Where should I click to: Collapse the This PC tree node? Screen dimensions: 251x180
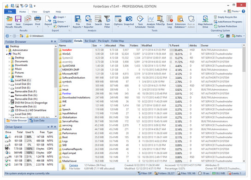tap(7, 54)
